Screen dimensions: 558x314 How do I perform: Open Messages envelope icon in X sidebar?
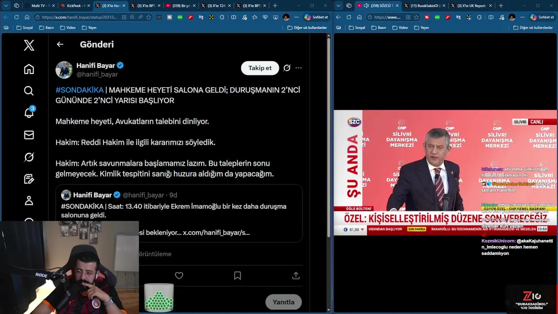pyautogui.click(x=29, y=135)
